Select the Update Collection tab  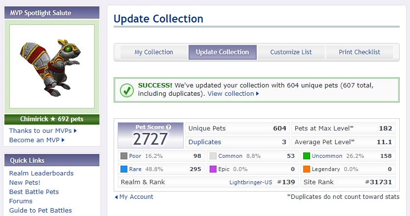click(222, 52)
